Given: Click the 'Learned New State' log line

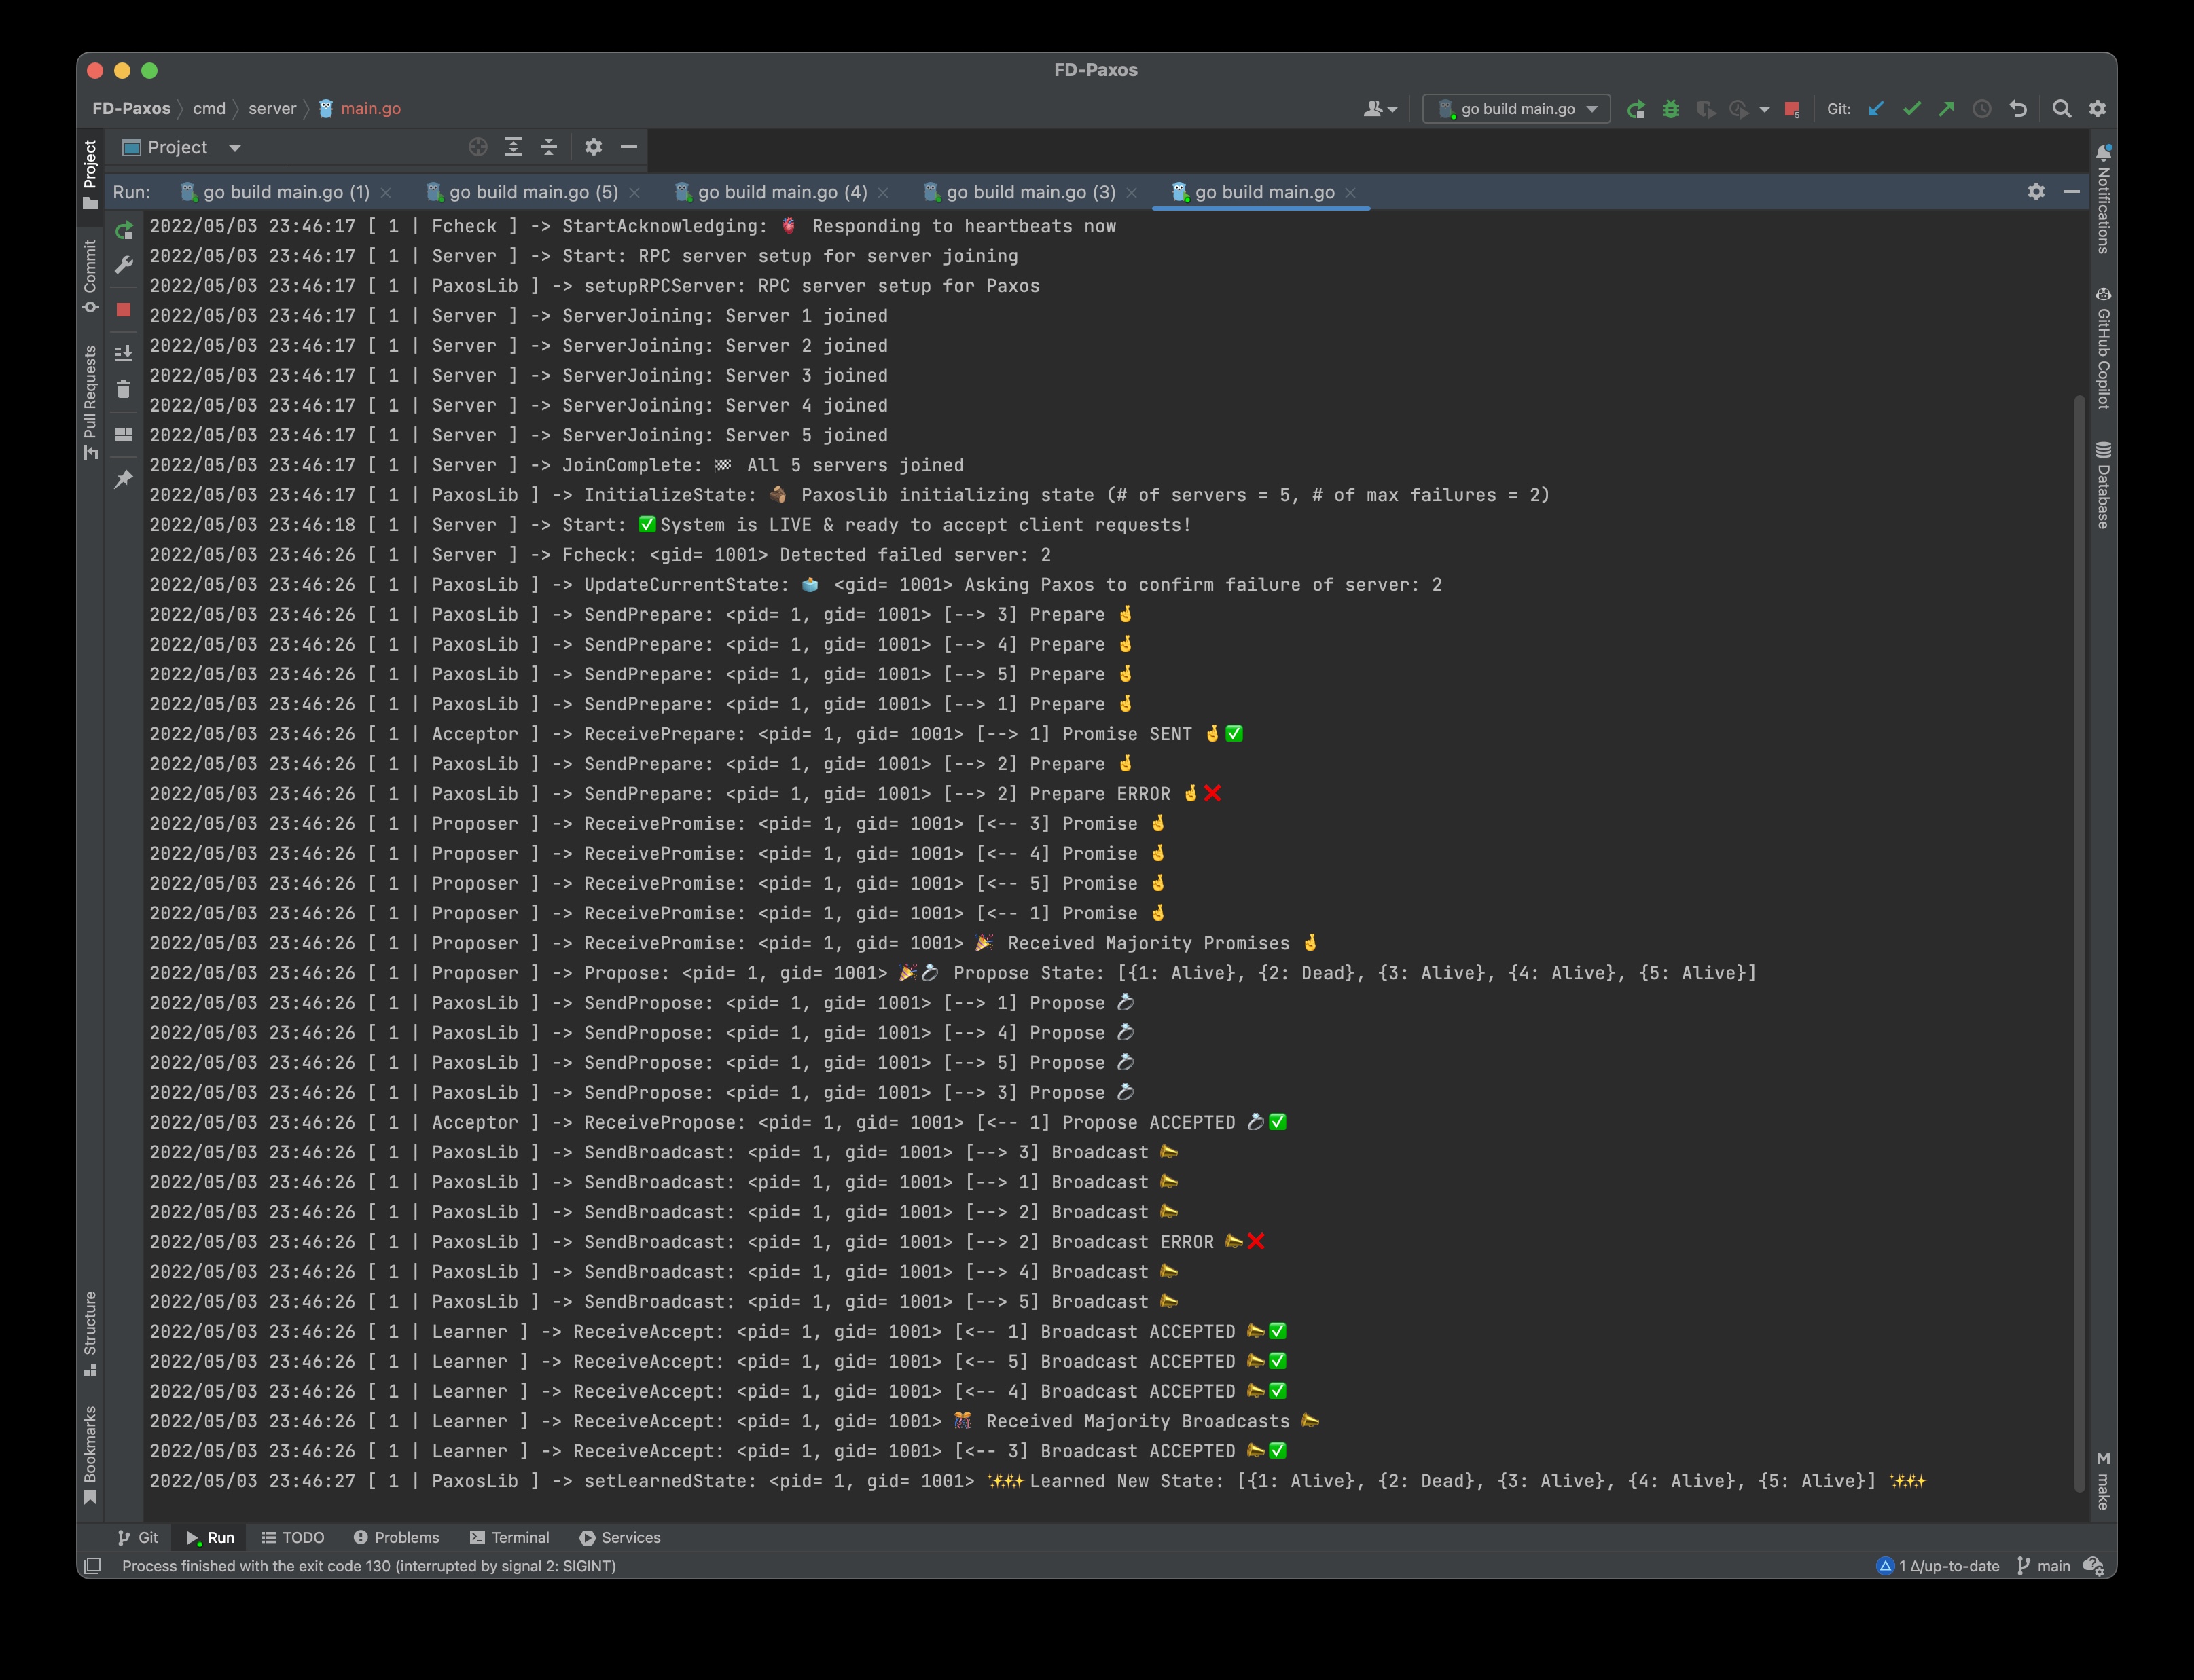Looking at the screenshot, I should coord(1037,1481).
